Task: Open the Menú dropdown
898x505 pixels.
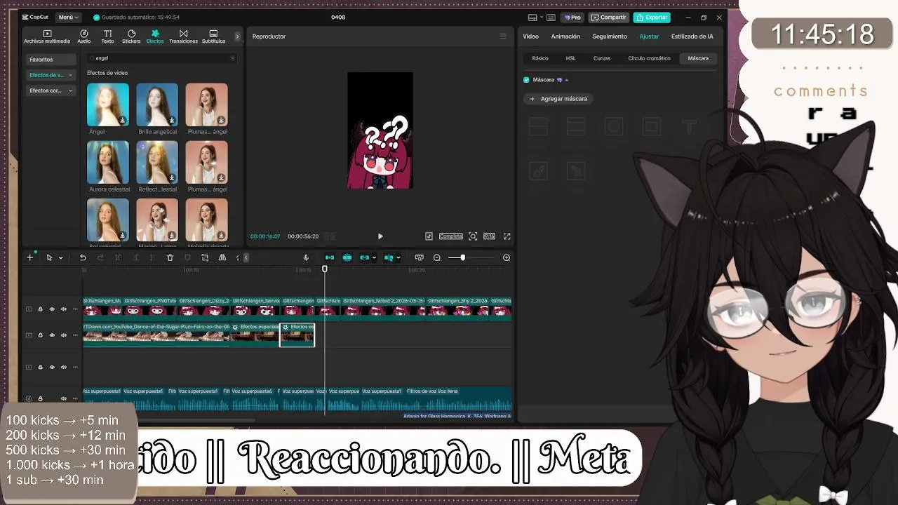Action: (67, 18)
